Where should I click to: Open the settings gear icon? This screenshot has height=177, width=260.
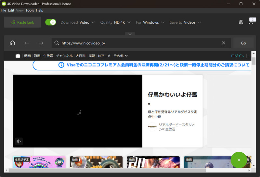241,22
